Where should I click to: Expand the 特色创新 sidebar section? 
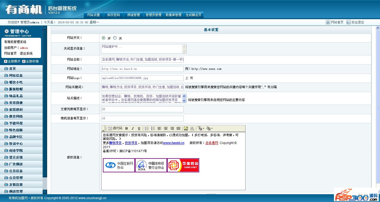21,130
